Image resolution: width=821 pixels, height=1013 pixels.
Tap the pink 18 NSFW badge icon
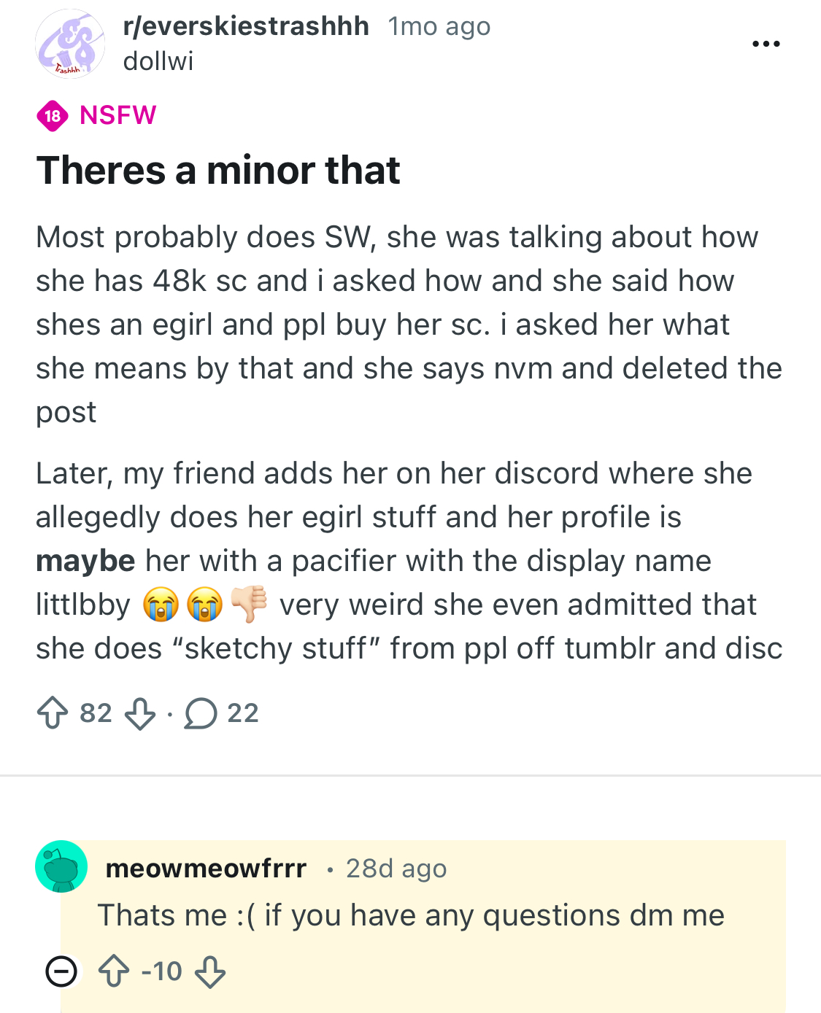coord(53,115)
